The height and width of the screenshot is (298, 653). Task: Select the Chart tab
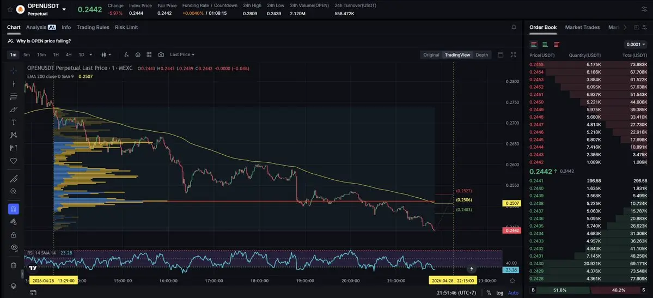[x=14, y=27]
